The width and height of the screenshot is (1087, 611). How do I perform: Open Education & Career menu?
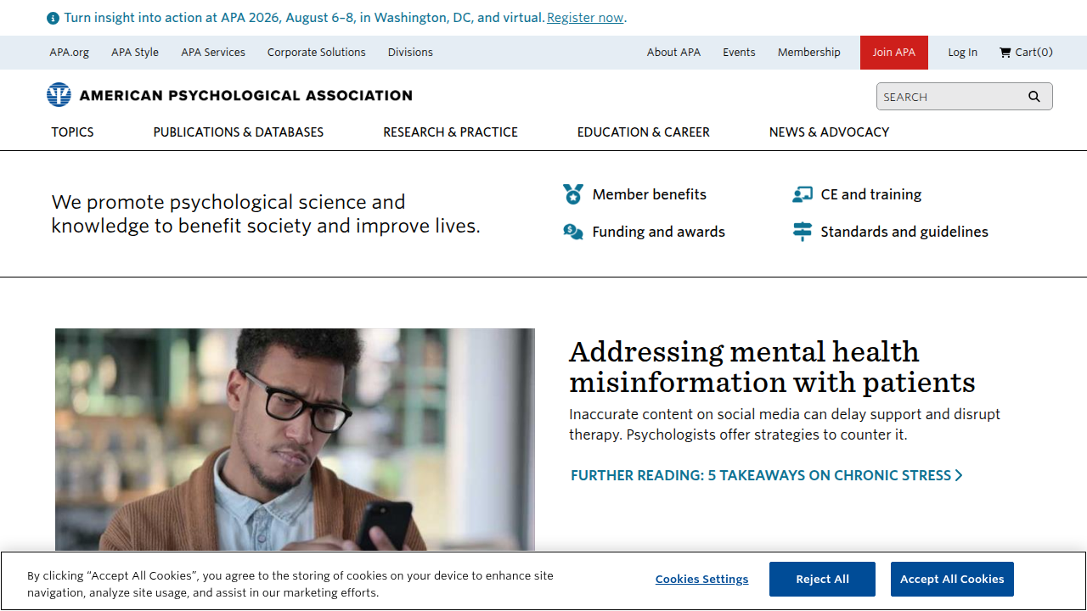pyautogui.click(x=643, y=132)
